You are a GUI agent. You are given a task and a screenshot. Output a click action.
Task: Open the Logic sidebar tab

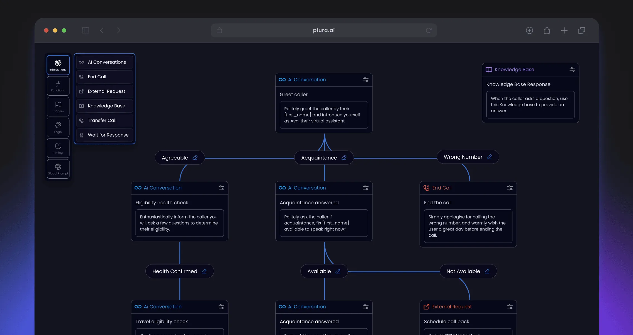58,127
